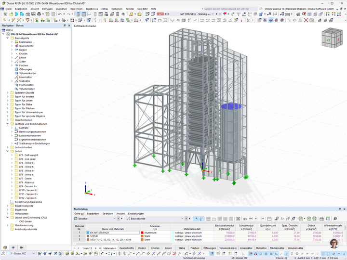The height and width of the screenshot is (260, 347).
Task: Click the Save file icon in the toolbar
Action: (x=33, y=14)
